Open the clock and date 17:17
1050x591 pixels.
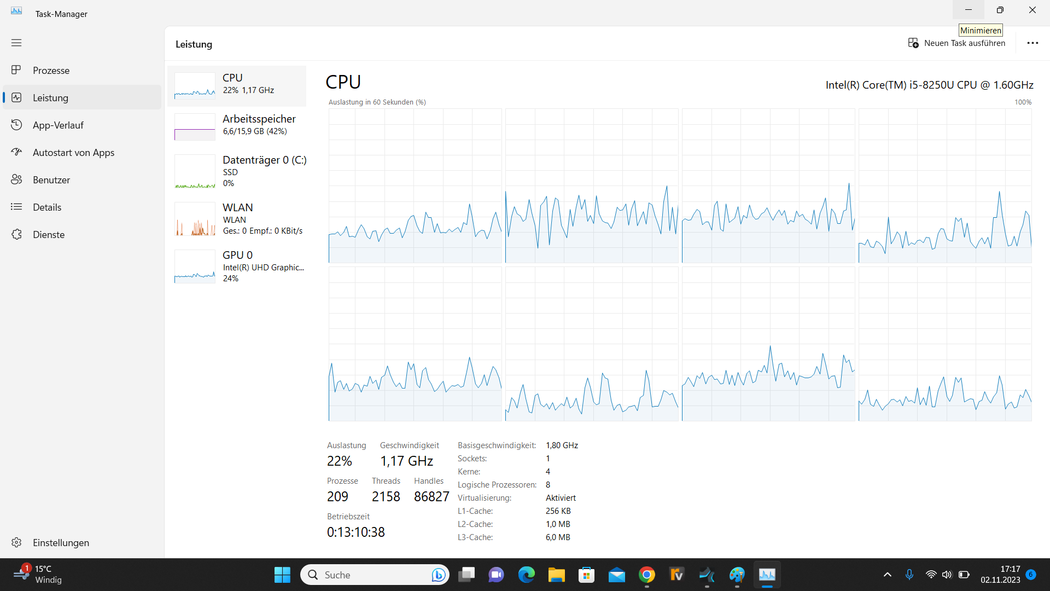(x=1000, y=575)
